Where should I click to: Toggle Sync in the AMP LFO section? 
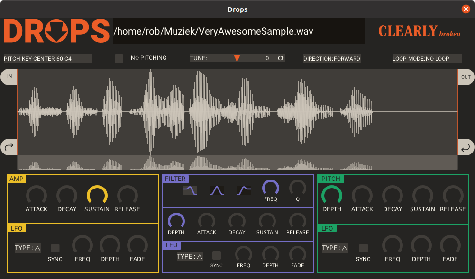(55, 248)
